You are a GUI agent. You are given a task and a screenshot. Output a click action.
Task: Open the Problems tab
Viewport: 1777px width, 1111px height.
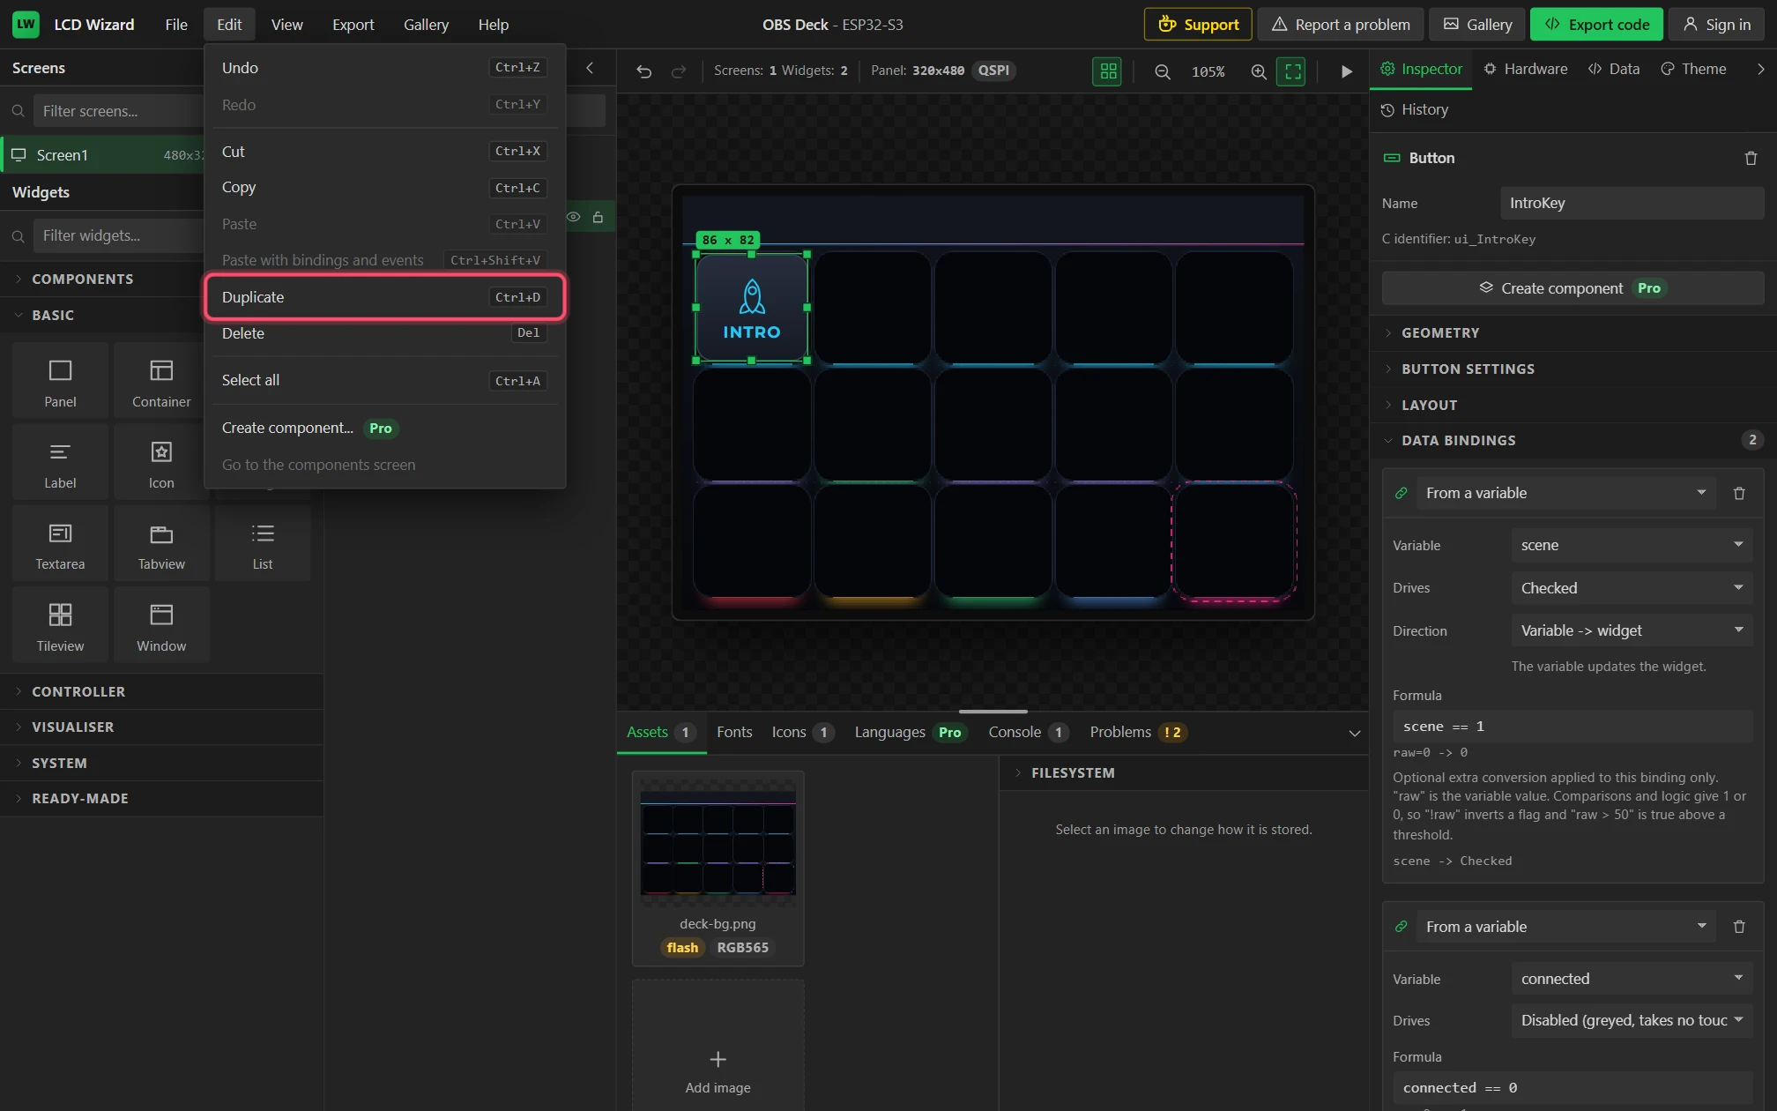1137,732
